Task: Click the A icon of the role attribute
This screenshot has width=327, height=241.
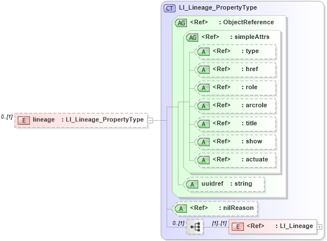Action: pos(203,88)
